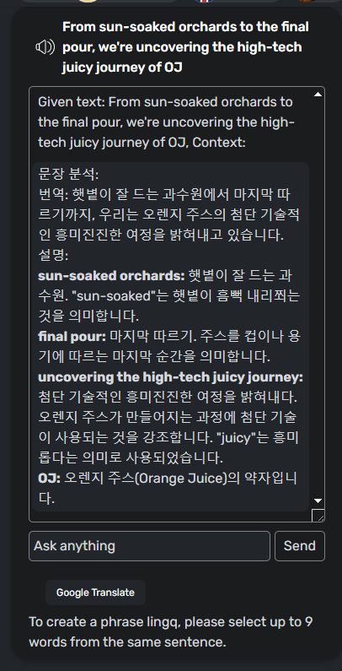
Task: Click the '문장 분석:' heading line
Action: point(68,174)
